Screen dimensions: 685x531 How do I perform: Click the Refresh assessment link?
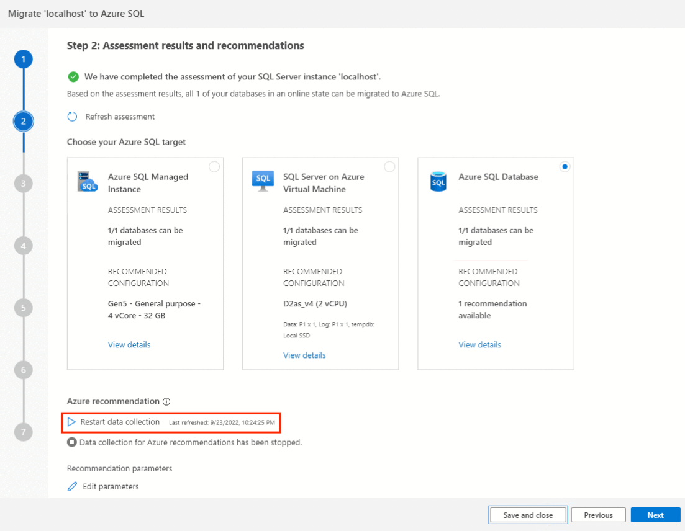[120, 117]
